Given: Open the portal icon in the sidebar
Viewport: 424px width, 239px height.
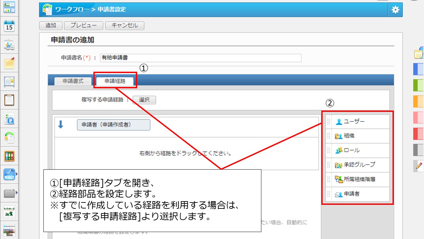Looking at the screenshot, I should [9, 7].
